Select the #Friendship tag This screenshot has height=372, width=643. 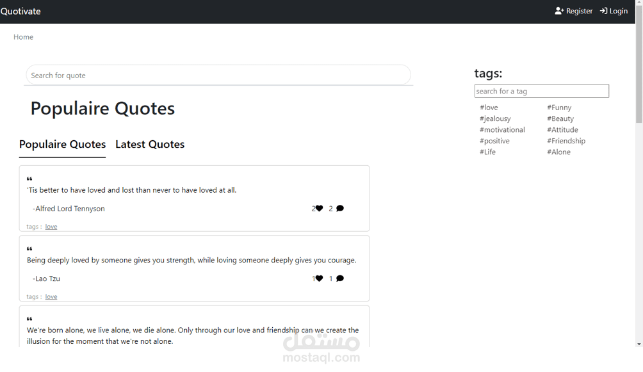(x=566, y=141)
